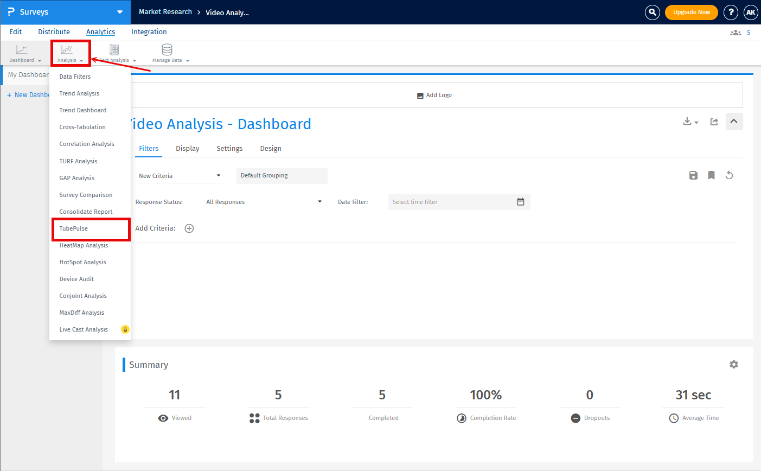Screen dimensions: 761x471
Task: Open the Response Status All Responses dropdown
Action: click(264, 202)
